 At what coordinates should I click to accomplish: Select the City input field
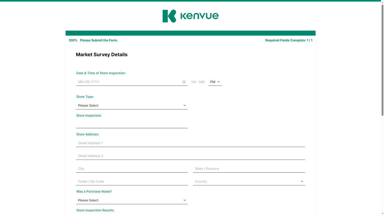click(x=132, y=169)
